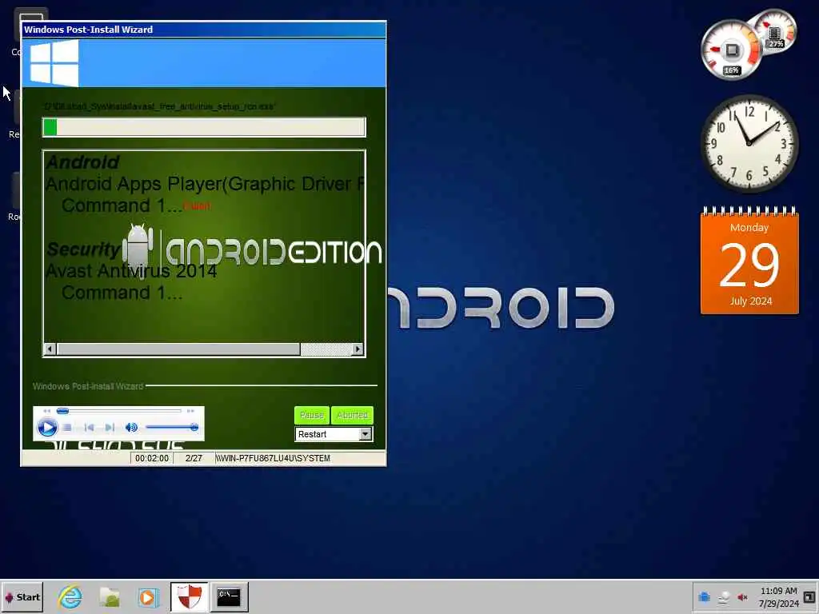819x614 pixels.
Task: Switch to the command prompt taskbar icon
Action: point(229,597)
